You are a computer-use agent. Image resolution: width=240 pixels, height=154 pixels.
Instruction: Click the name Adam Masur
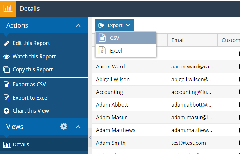pyautogui.click(x=111, y=117)
